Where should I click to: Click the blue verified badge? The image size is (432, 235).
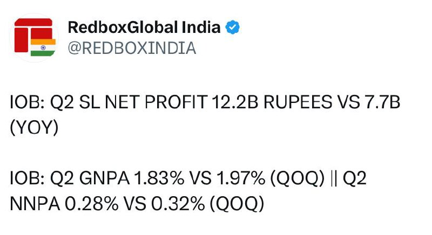click(x=233, y=27)
